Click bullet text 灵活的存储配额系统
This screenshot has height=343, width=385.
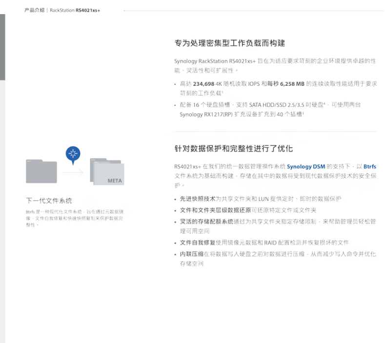tap(206, 222)
